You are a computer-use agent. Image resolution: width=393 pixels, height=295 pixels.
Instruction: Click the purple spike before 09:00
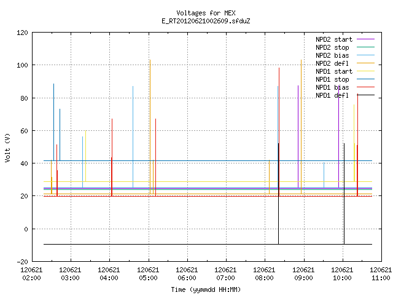(x=298, y=136)
